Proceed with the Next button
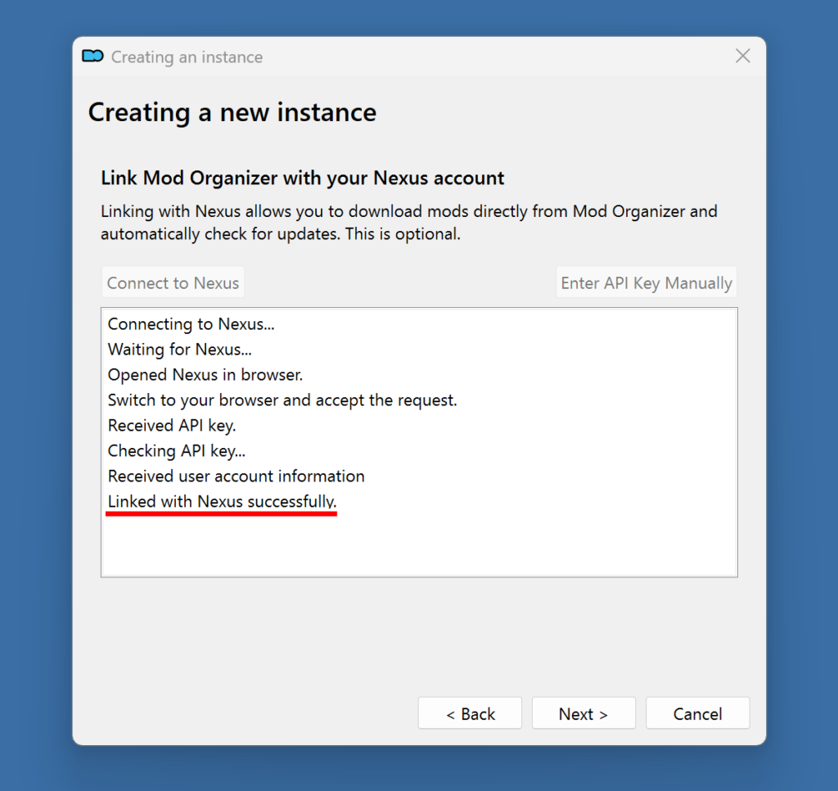Screen dimensions: 838x791 pyautogui.click(x=583, y=713)
